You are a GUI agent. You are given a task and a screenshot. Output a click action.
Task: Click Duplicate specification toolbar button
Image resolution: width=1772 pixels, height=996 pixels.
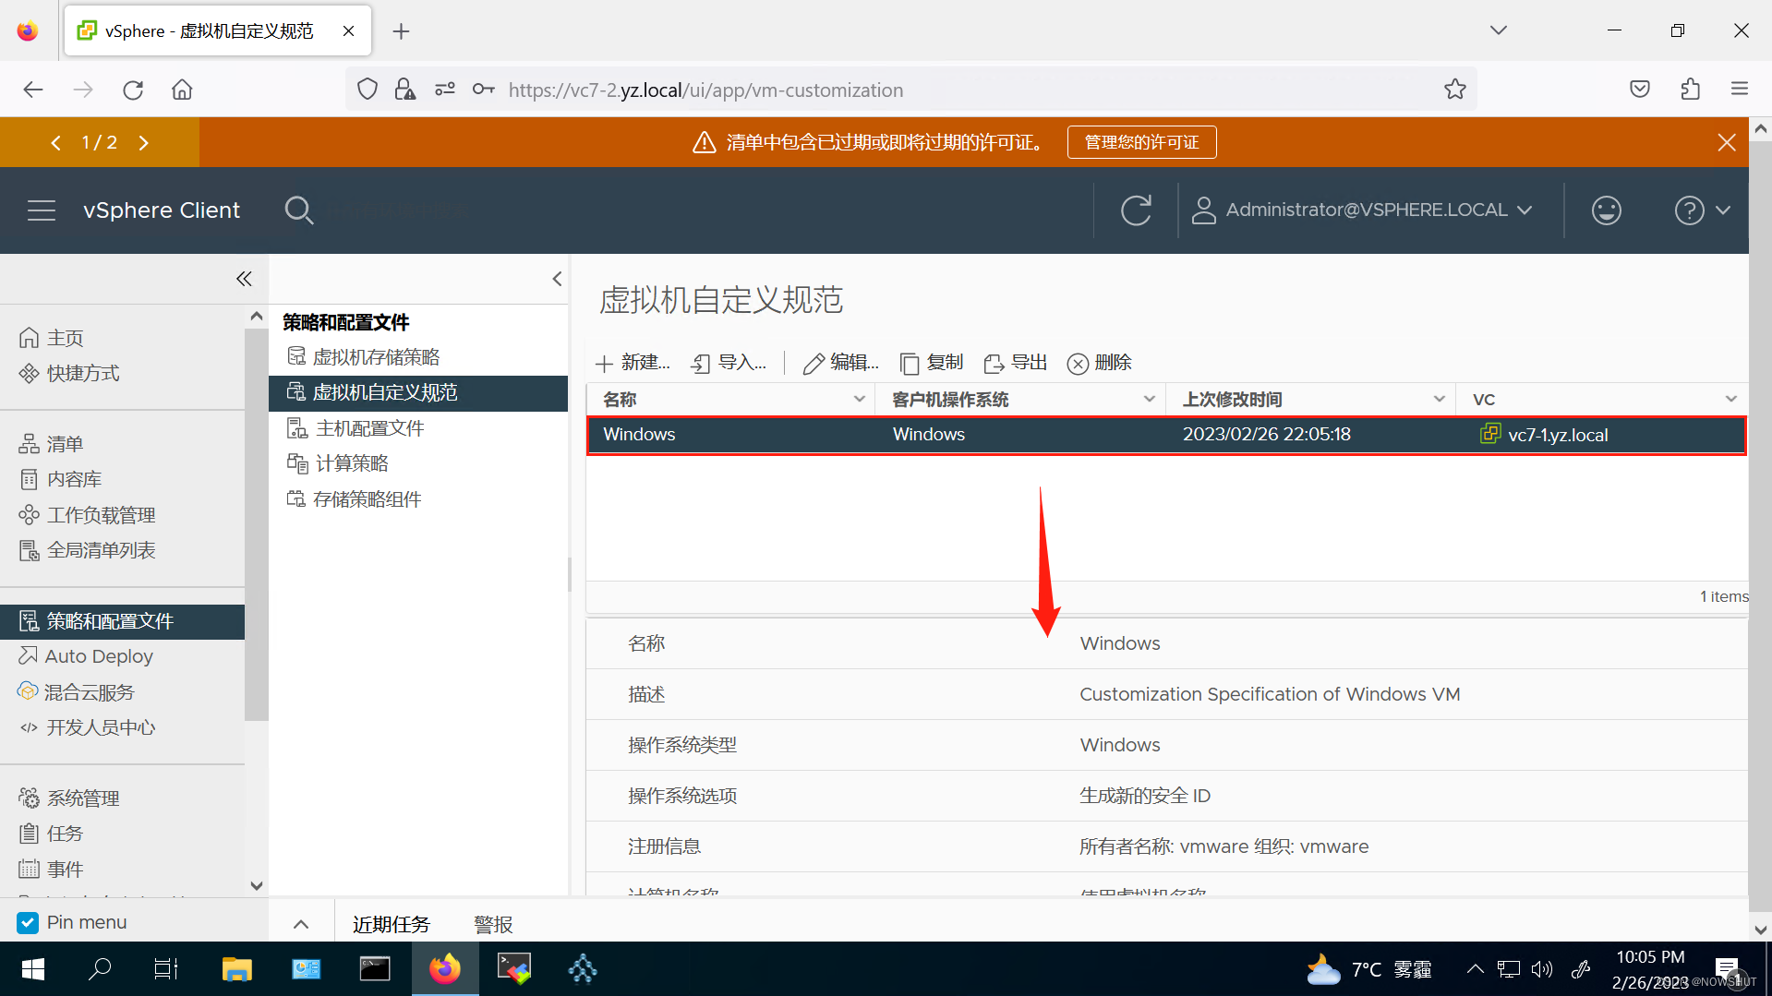click(932, 363)
